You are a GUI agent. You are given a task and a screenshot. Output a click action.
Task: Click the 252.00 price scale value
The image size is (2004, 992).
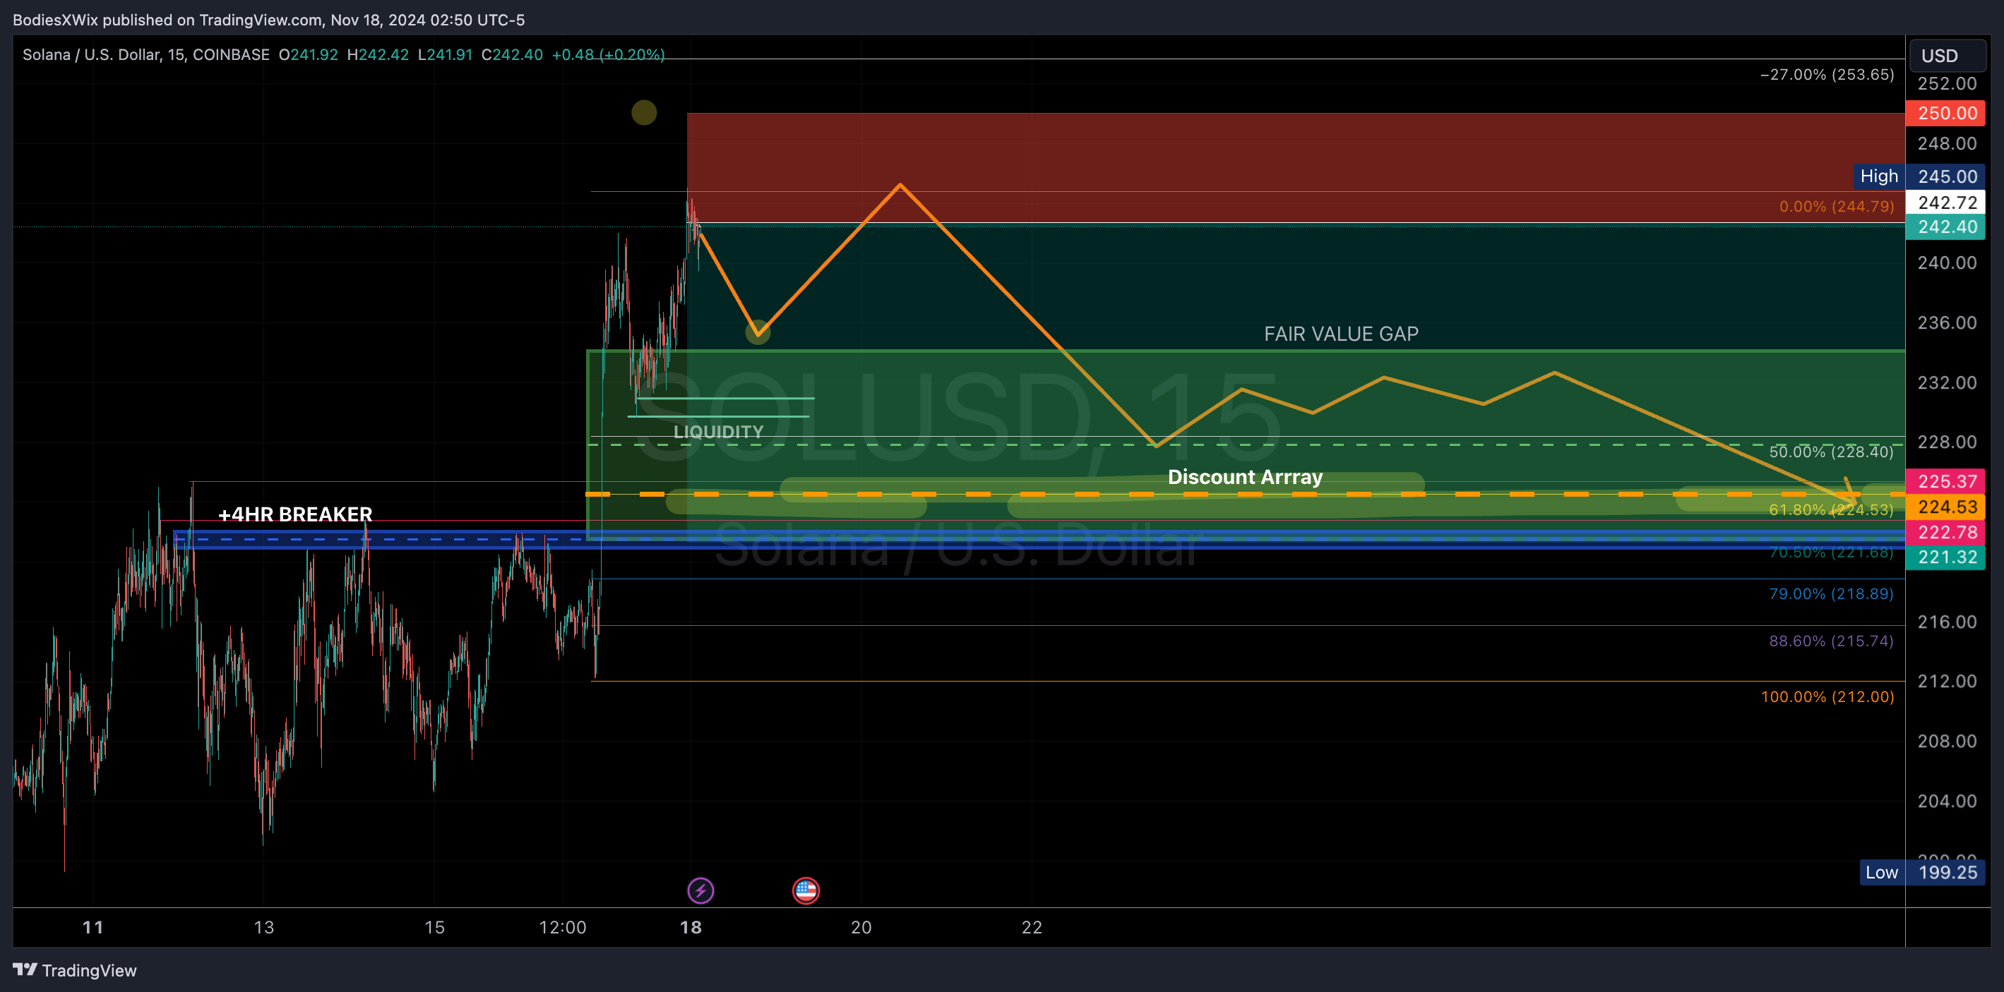tap(1946, 83)
